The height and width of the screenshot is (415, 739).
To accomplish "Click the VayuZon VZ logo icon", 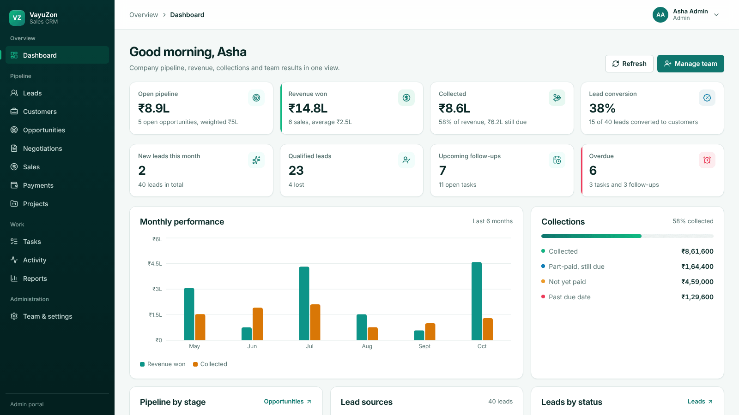I will (x=17, y=18).
